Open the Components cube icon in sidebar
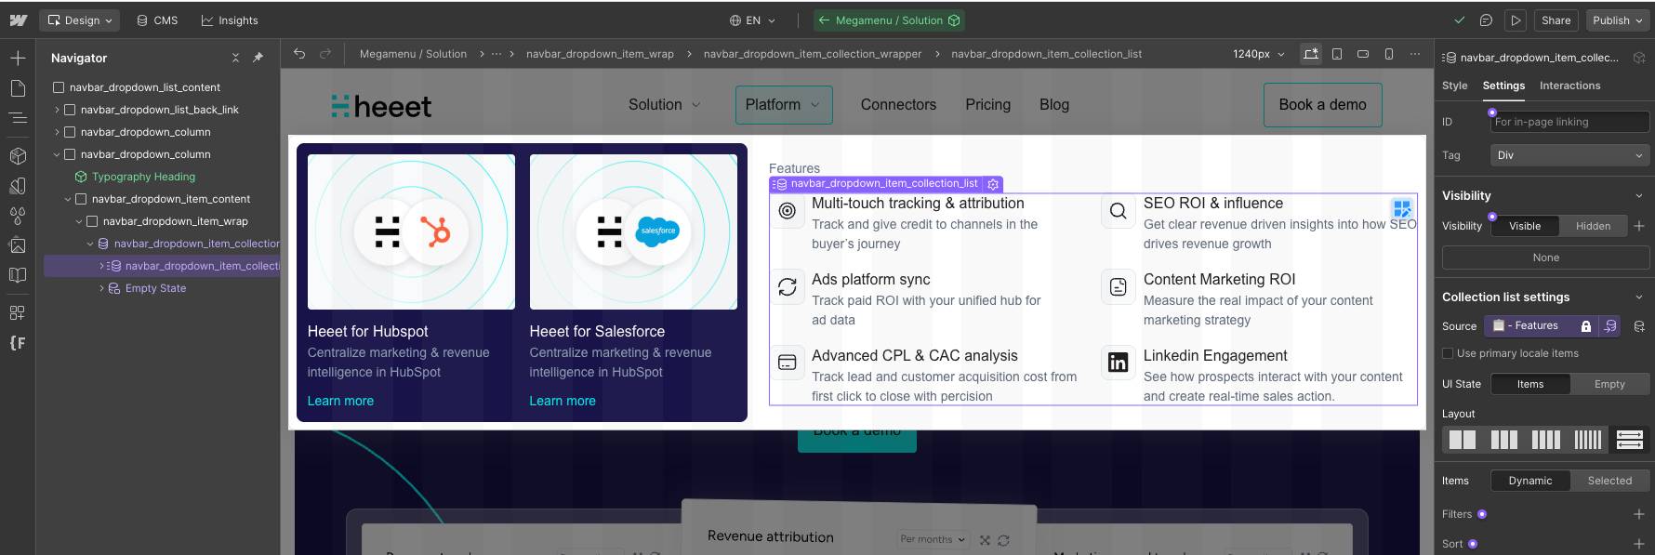Viewport: 1655px width, 555px height. tap(18, 156)
